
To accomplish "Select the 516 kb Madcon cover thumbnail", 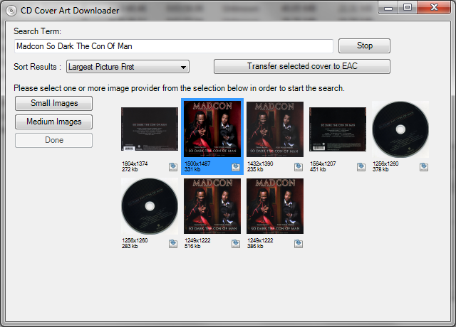I will [212, 206].
